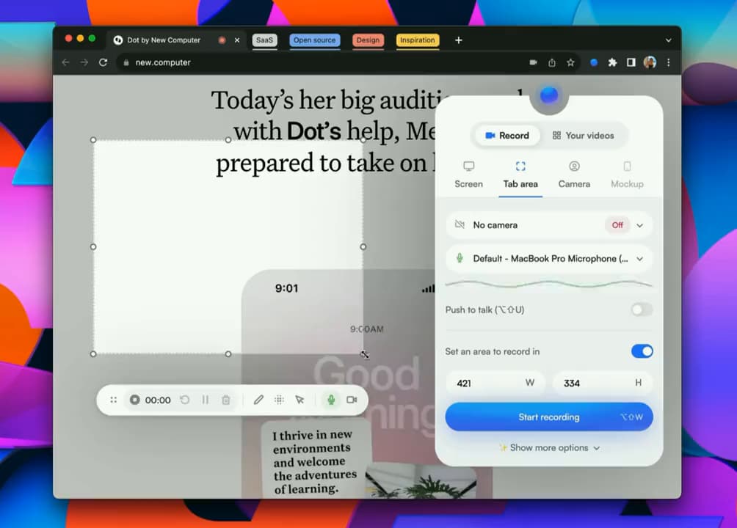Open the Chrome tab search chevron
The height and width of the screenshot is (528, 737).
669,40
